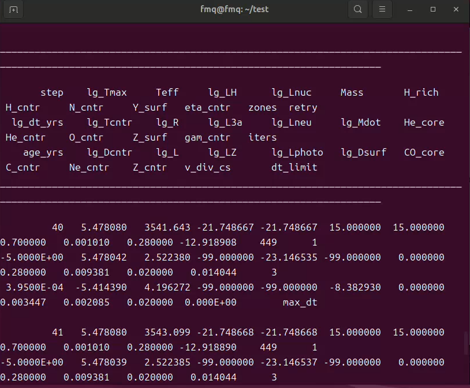Click the 'retry' header label
This screenshot has width=470, height=388.
(x=303, y=107)
